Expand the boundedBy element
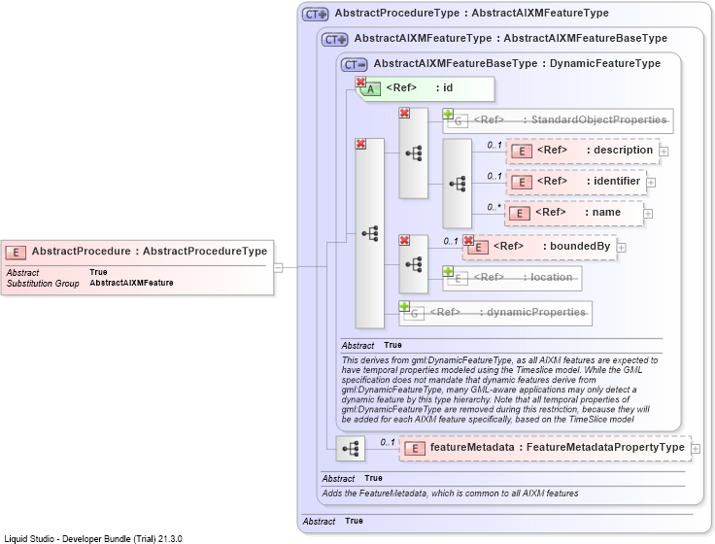Image resolution: width=715 pixels, height=544 pixels. (x=621, y=247)
